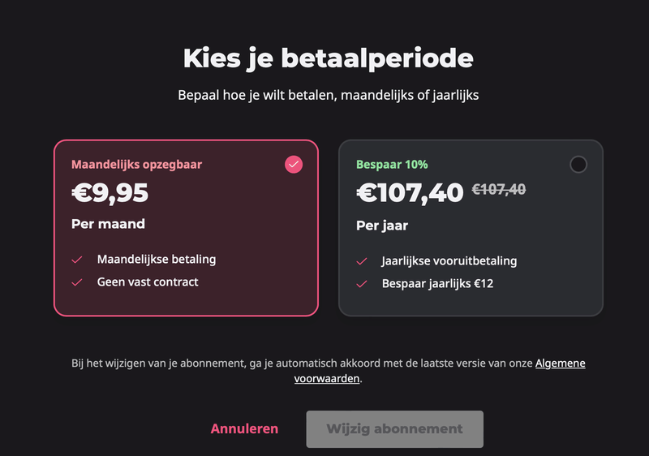Select the €9,95 monthly price
The image size is (649, 456).
click(x=110, y=193)
